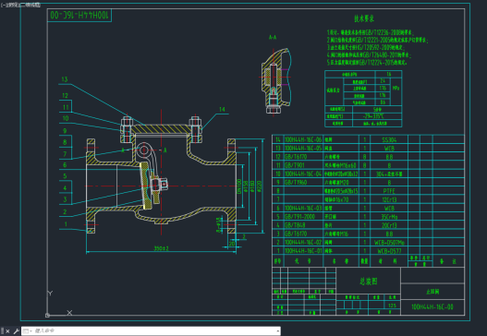The width and height of the screenshot is (487, 336).
Task: Select the WCB+D507Mo material cell
Action: point(389,242)
